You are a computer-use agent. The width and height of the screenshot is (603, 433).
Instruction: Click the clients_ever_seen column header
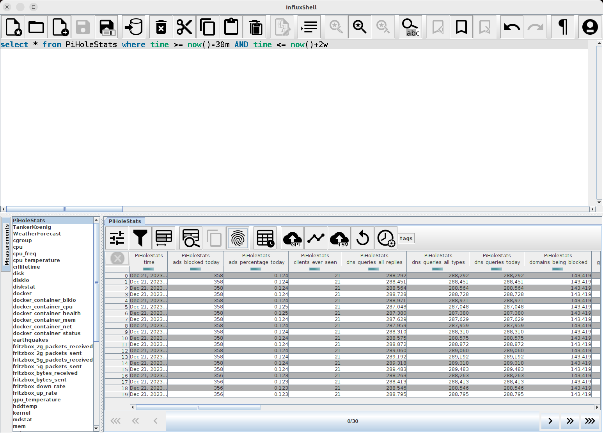pyautogui.click(x=315, y=259)
